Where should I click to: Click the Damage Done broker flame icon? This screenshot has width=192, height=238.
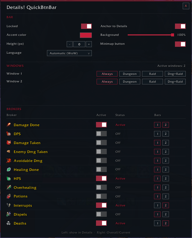click(x=9, y=125)
